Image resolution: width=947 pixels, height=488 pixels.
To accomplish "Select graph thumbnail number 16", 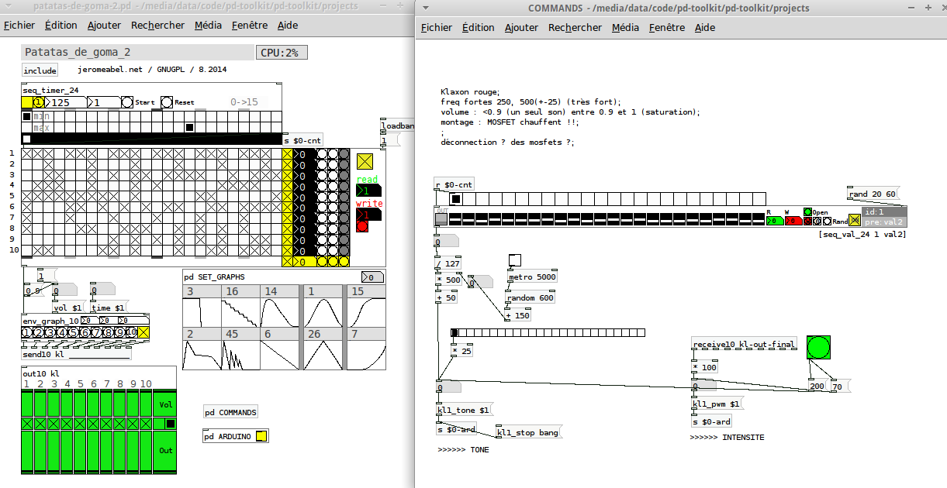I will 241,306.
